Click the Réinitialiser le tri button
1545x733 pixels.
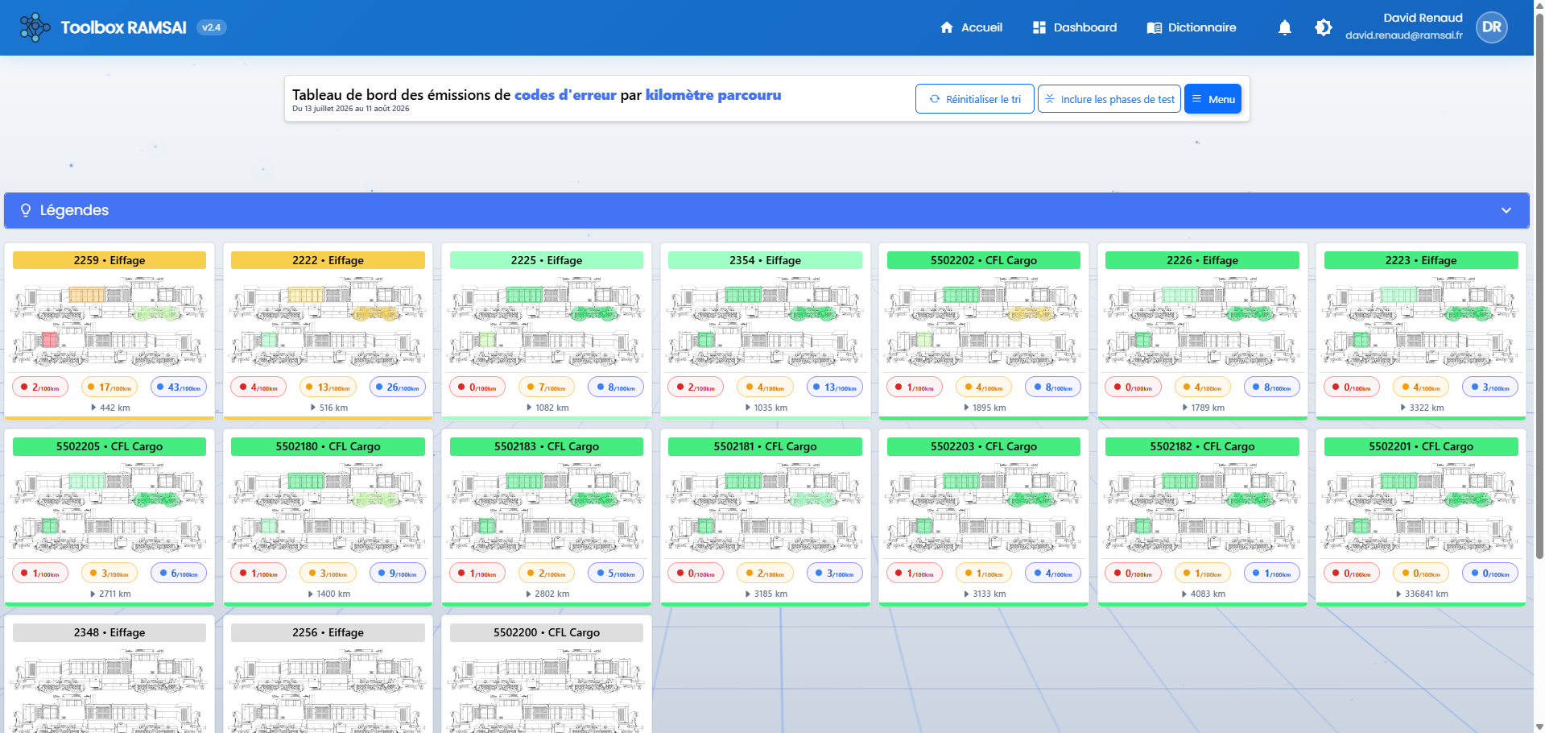point(974,99)
